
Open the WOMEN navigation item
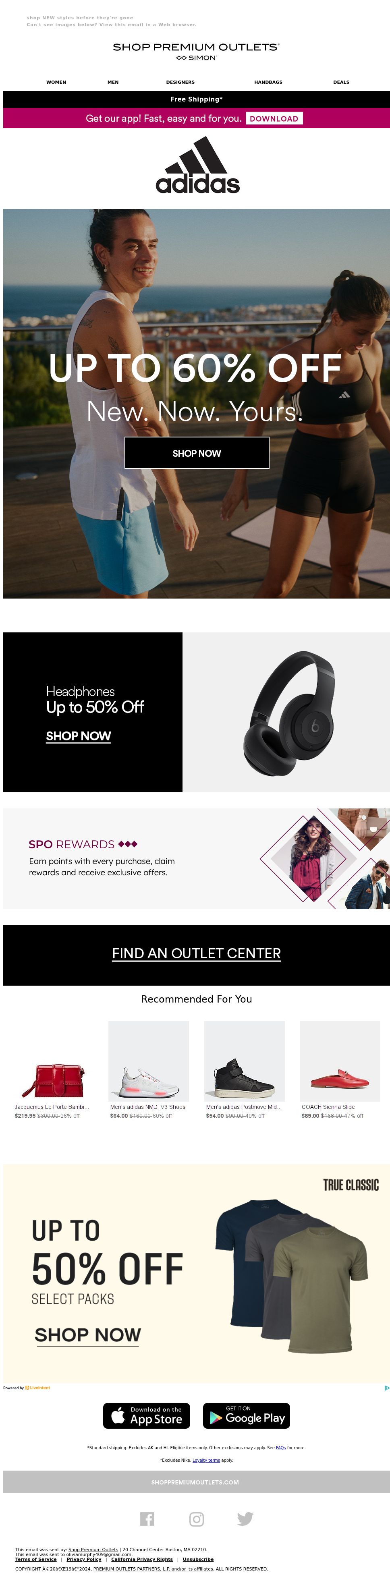56,82
